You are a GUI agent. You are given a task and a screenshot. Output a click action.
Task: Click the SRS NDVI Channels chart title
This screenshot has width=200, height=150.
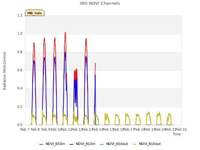click(100, 3)
